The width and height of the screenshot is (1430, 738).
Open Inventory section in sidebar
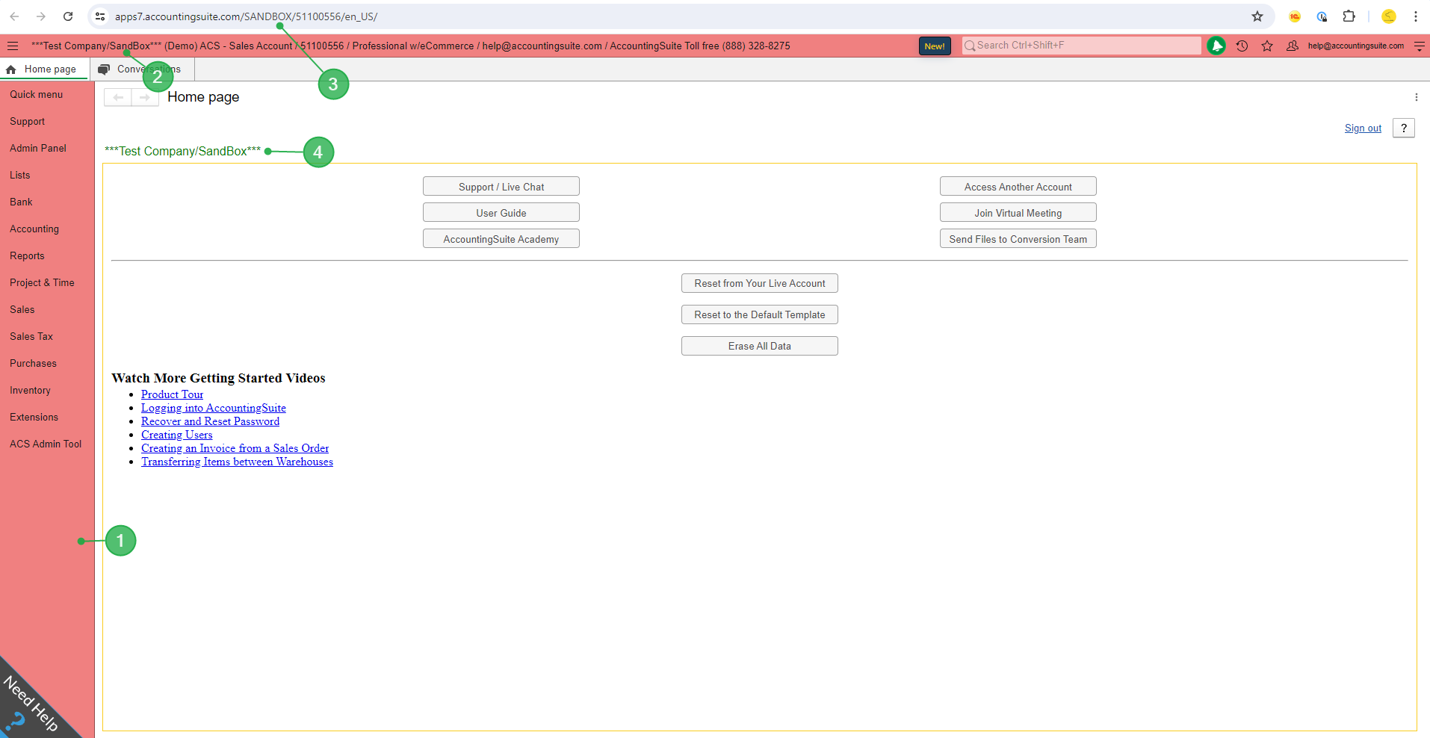tap(30, 391)
